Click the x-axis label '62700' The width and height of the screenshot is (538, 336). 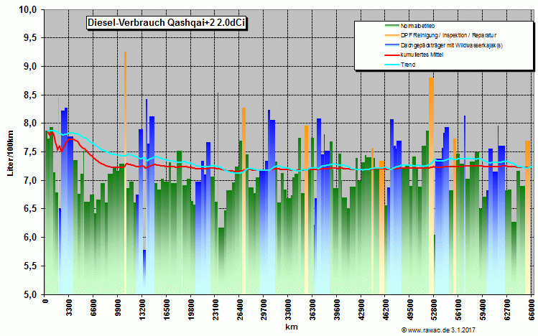point(507,309)
